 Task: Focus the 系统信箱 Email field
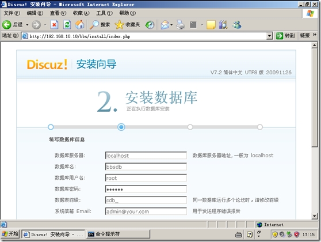click(x=146, y=211)
